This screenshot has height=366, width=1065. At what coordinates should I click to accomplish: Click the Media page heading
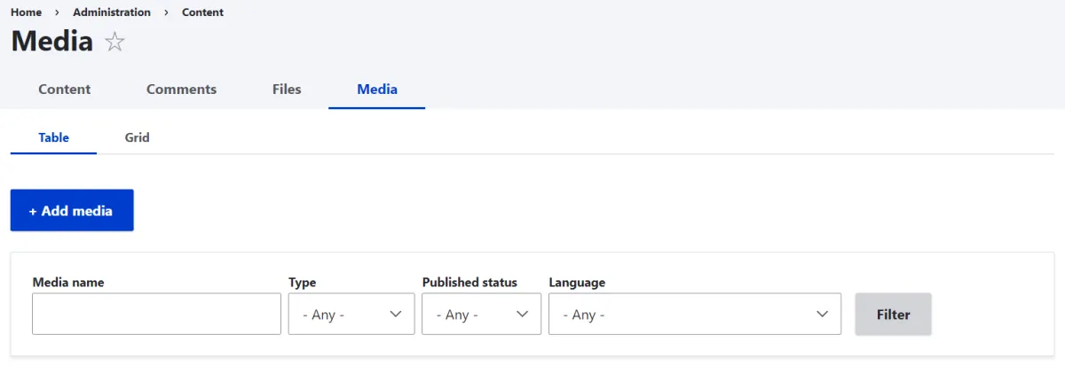coord(52,41)
